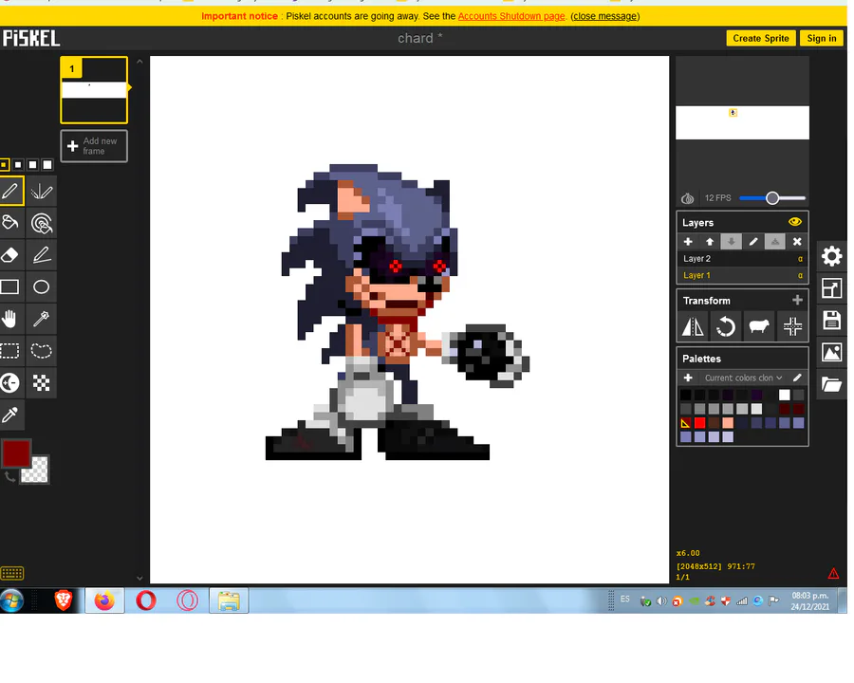Delete selected layer with X icon
This screenshot has height=683, width=854.
797,241
